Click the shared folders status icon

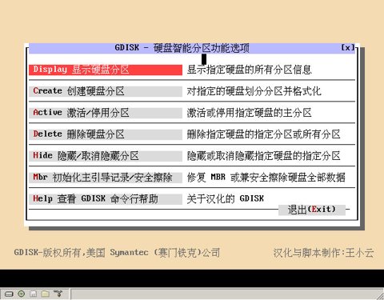click(46, 294)
